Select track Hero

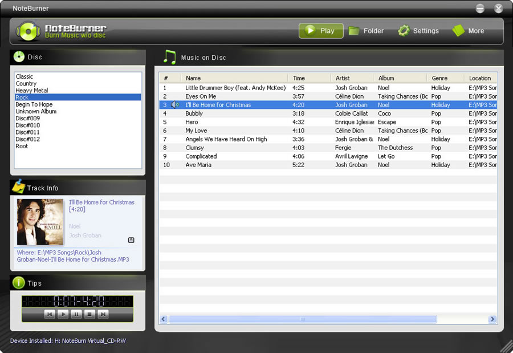[328, 122]
